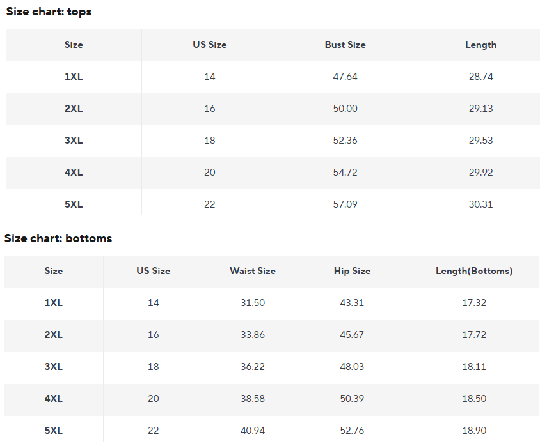Click bottoms length value 17.32
The width and height of the screenshot is (540, 446).
(x=474, y=303)
